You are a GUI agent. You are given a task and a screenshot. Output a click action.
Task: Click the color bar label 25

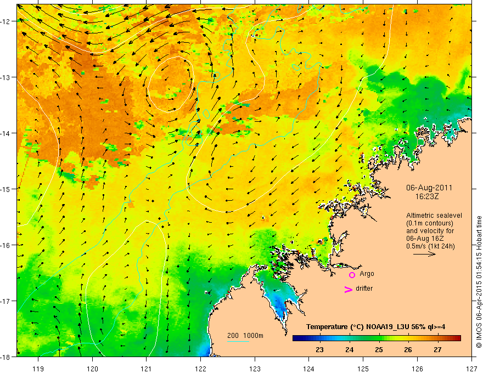click(x=379, y=349)
